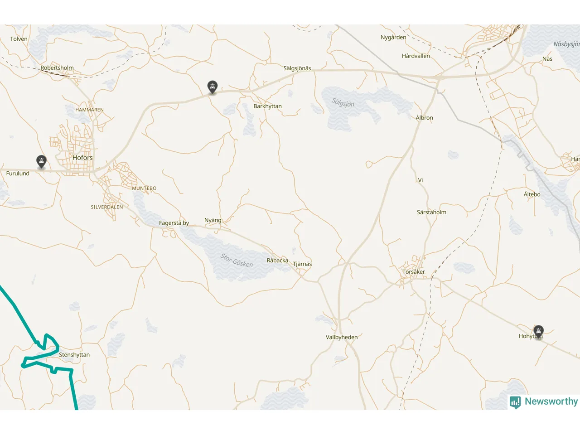The height and width of the screenshot is (435, 580).
Task: Click the accident marker near Barkhyttan
Action: coord(213,87)
